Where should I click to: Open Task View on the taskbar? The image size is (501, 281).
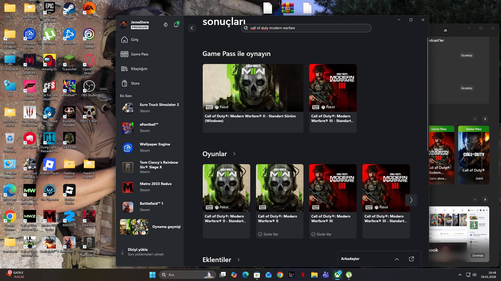click(x=223, y=275)
